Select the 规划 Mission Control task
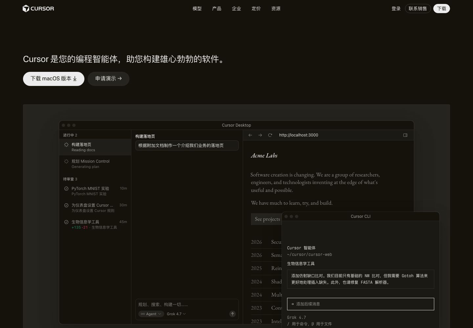473x328 pixels. (95, 164)
